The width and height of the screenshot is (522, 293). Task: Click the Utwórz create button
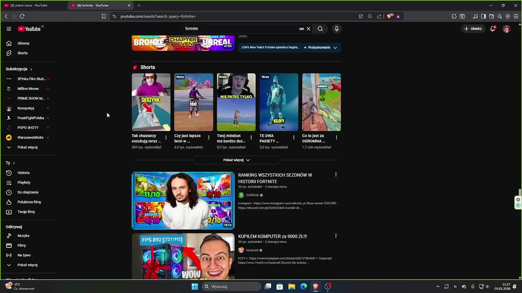click(x=473, y=29)
